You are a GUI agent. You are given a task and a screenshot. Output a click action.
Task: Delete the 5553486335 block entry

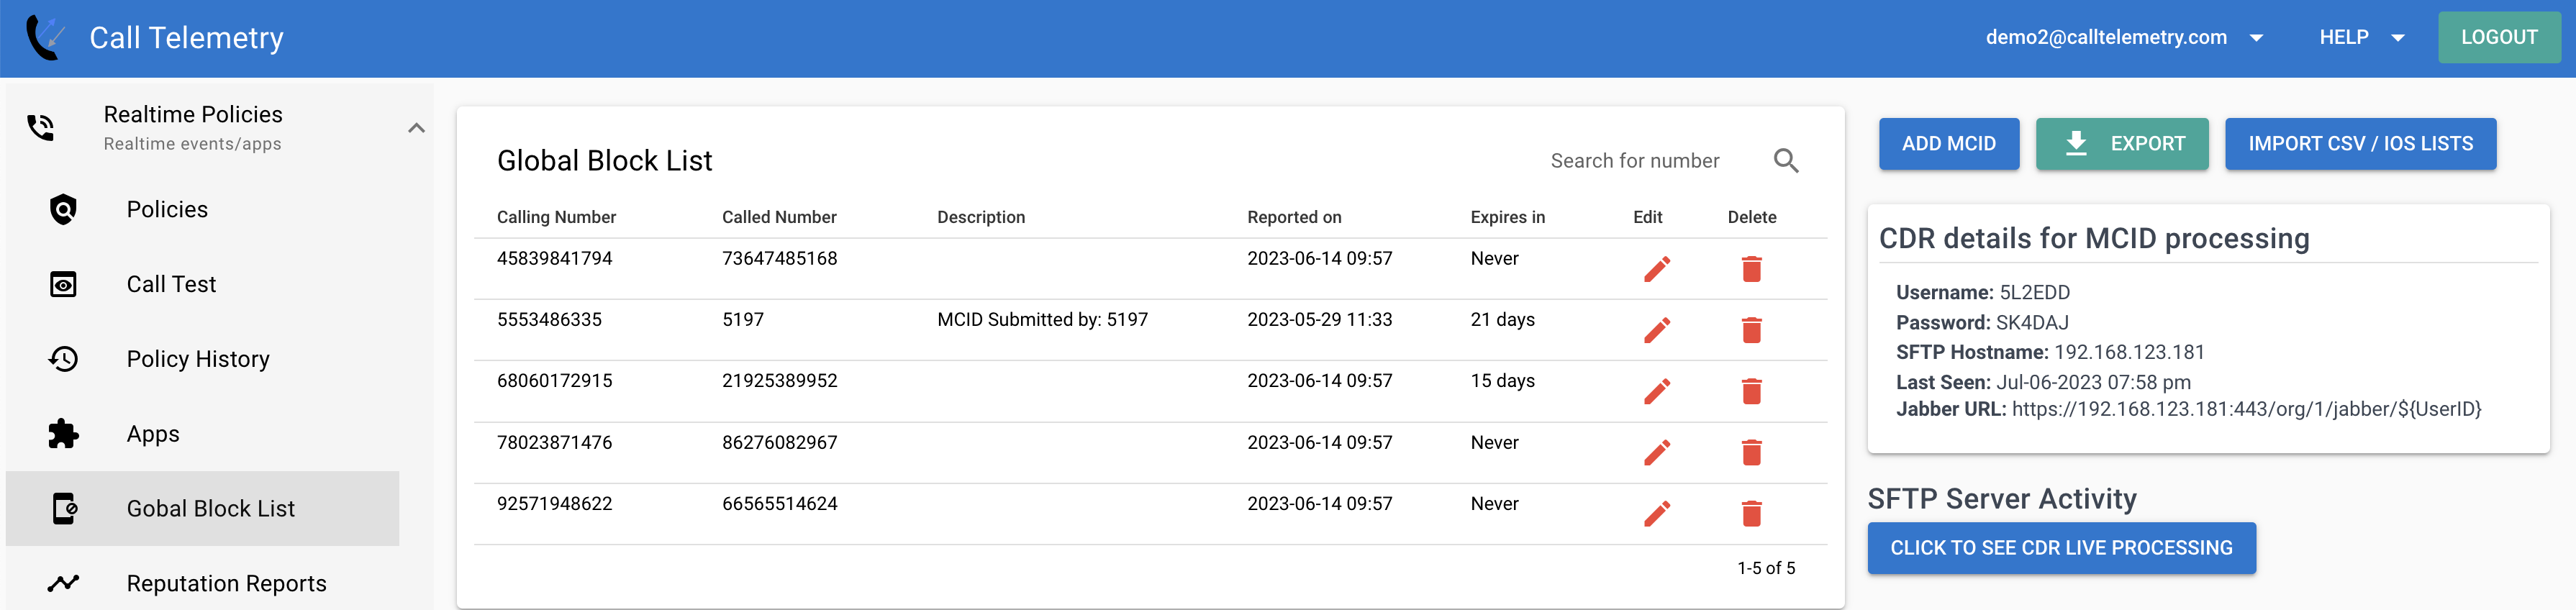[x=1751, y=330]
